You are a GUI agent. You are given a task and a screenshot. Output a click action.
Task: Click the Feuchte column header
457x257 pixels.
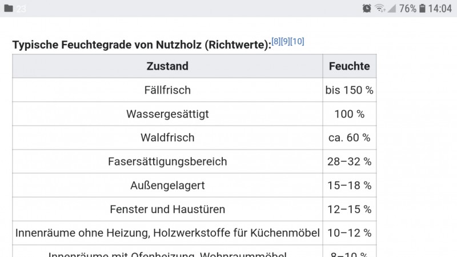coord(349,66)
